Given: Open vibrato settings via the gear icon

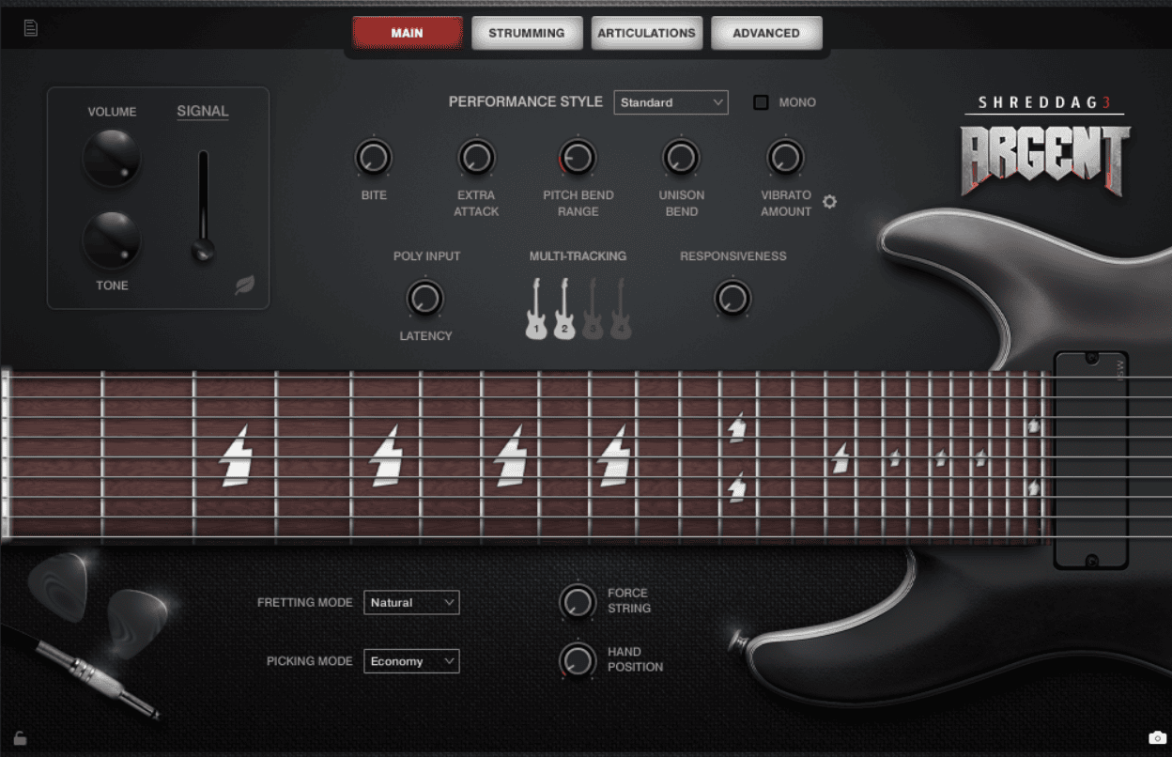Looking at the screenshot, I should point(829,201).
